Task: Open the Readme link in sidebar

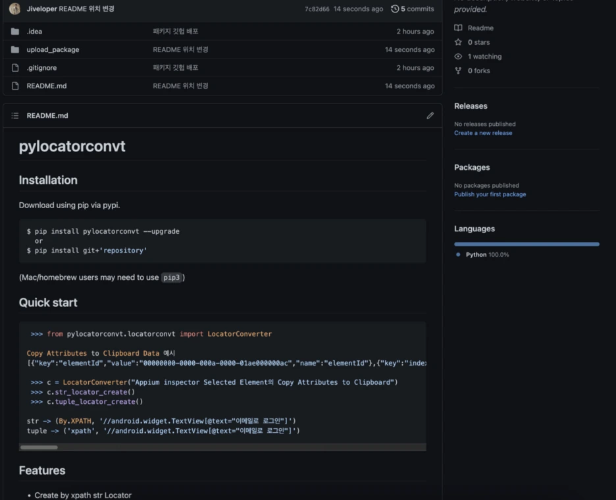Action: pos(480,28)
